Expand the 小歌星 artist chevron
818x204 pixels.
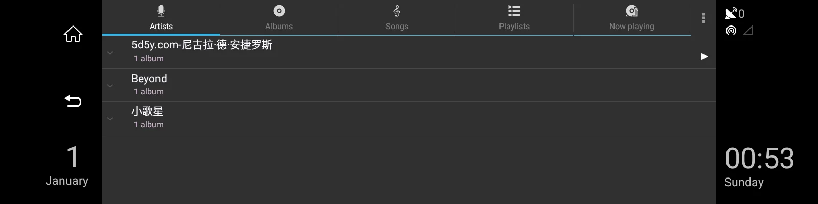point(110,119)
